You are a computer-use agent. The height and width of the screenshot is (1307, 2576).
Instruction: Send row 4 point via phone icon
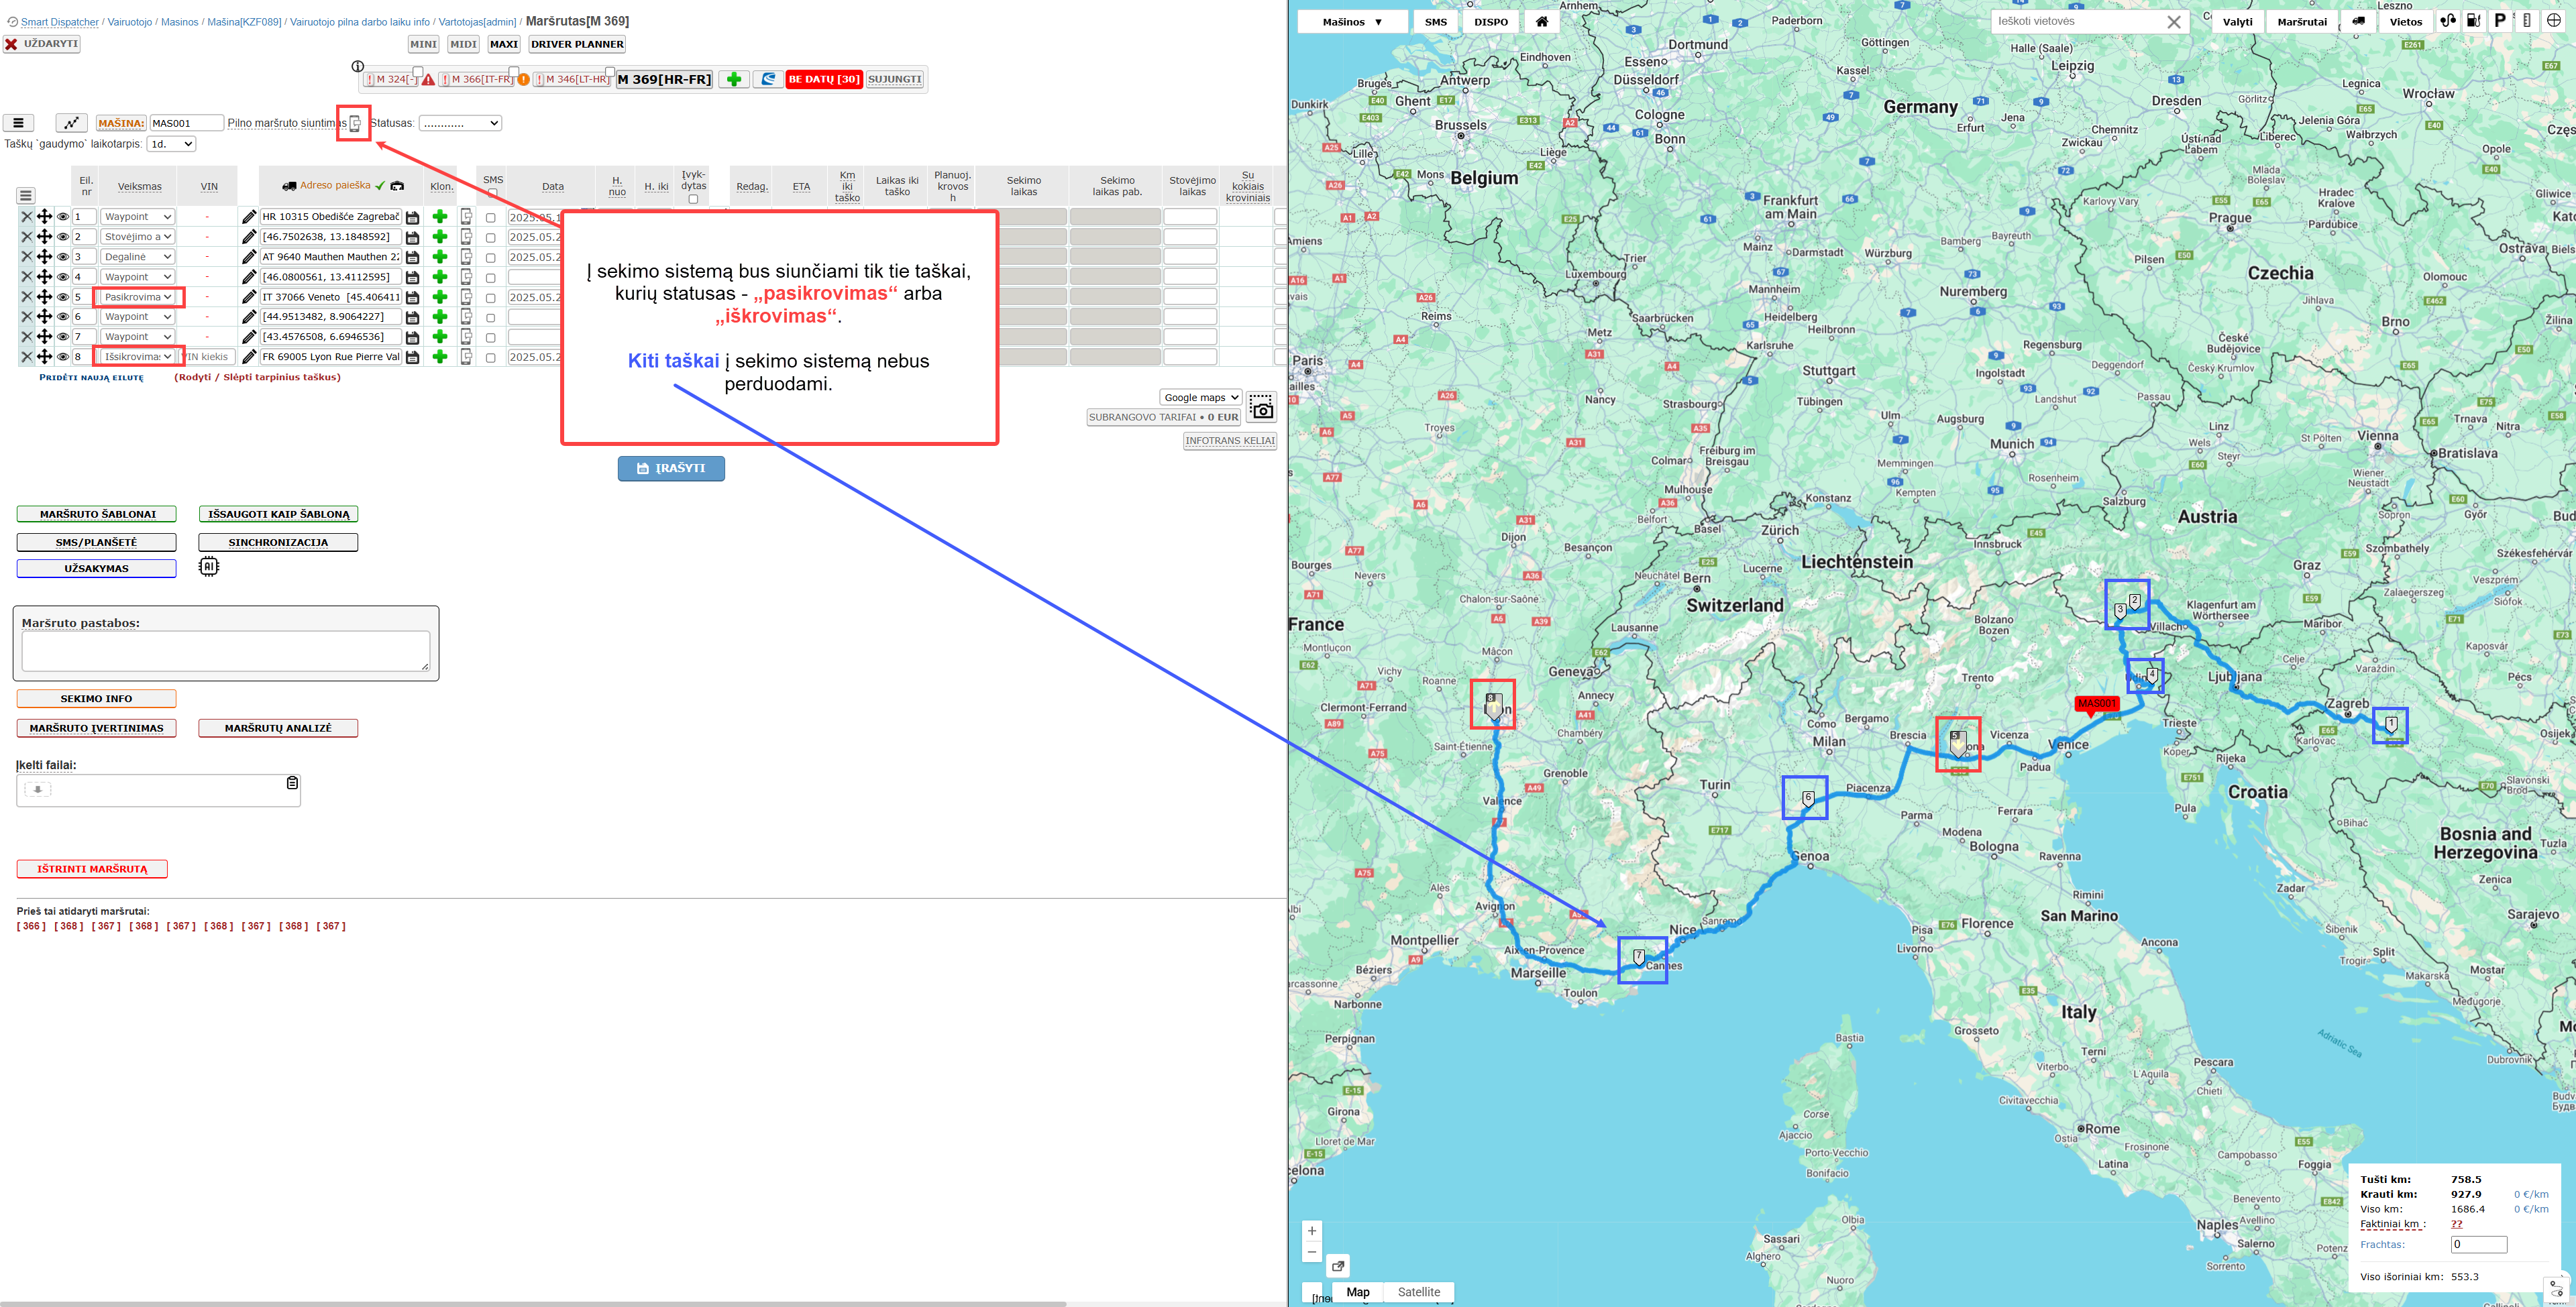466,277
